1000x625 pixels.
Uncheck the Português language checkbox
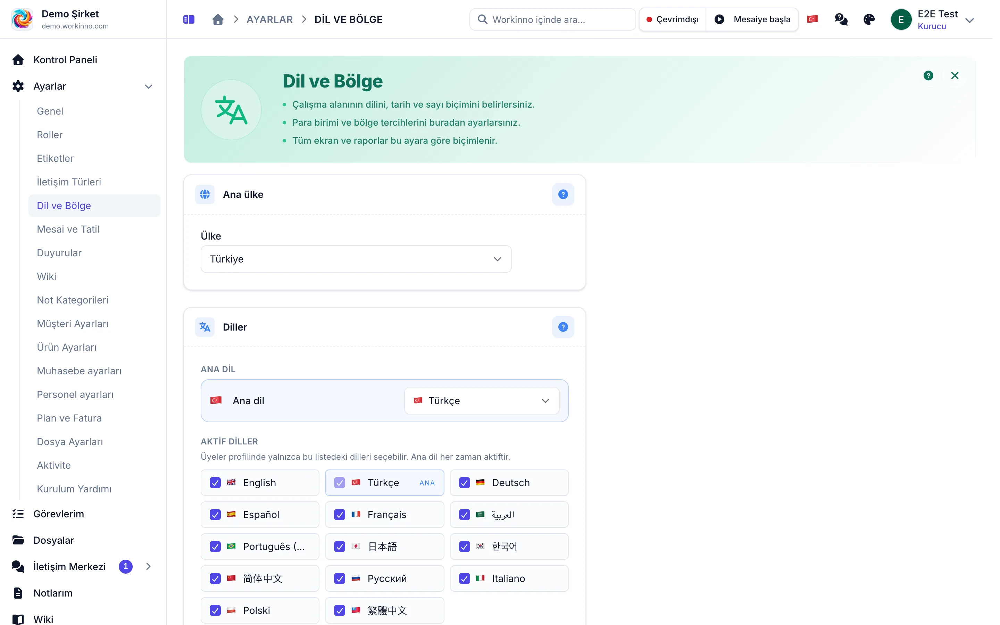click(215, 547)
